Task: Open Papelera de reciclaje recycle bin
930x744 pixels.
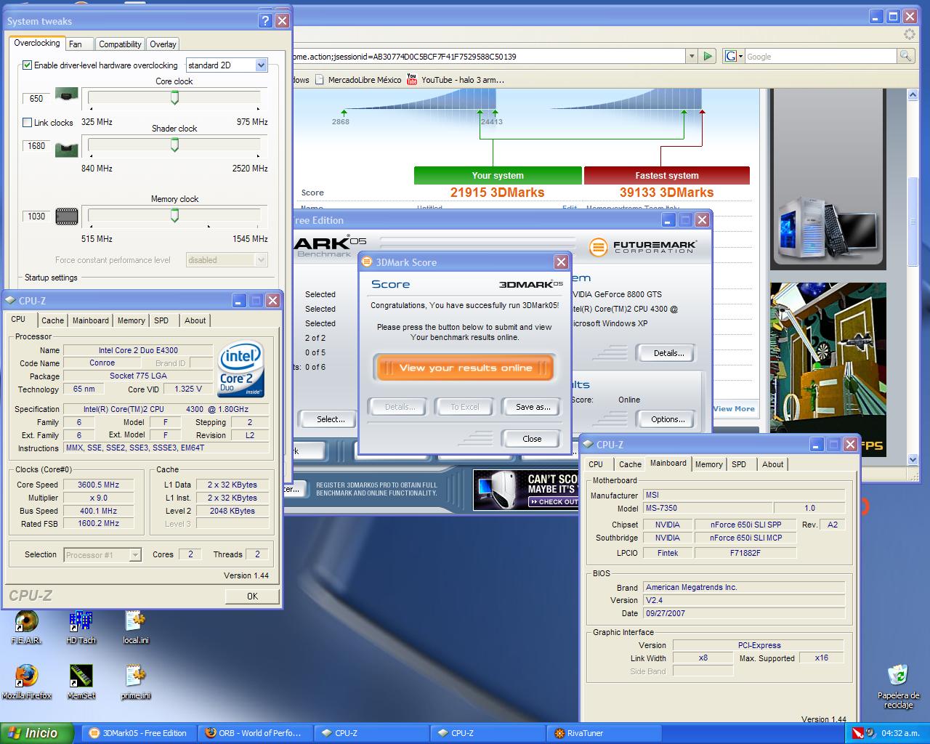Action: pos(898,687)
